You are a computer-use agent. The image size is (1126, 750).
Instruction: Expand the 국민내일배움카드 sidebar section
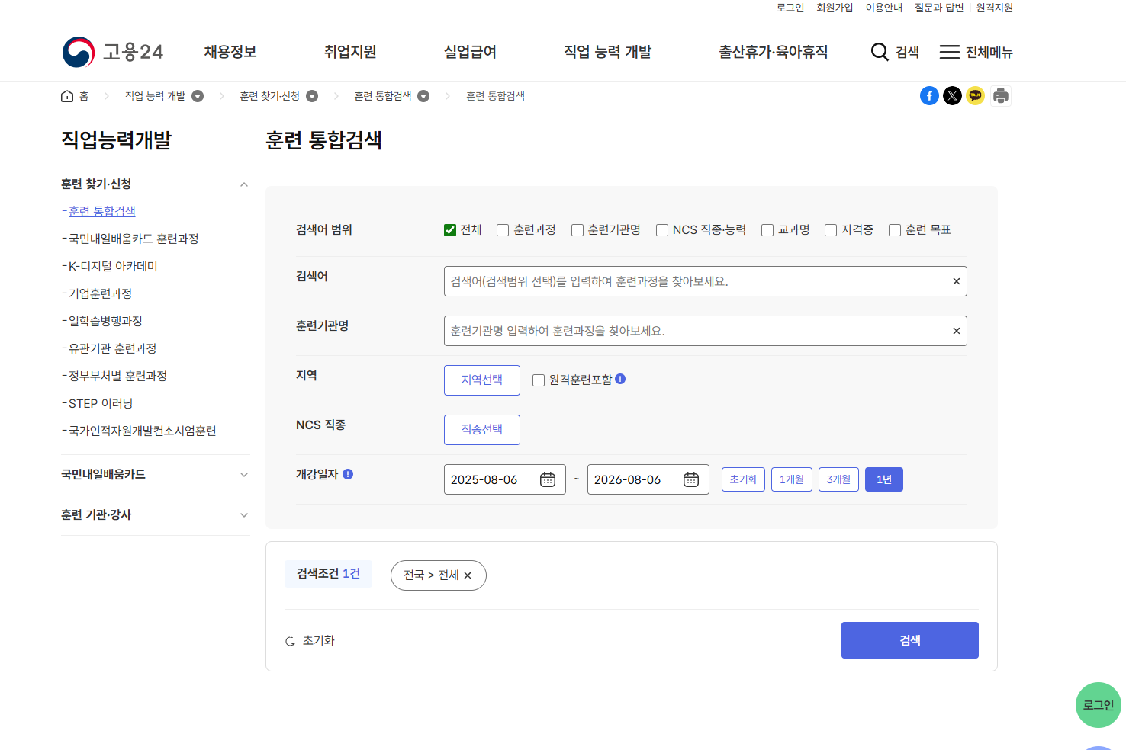click(244, 475)
